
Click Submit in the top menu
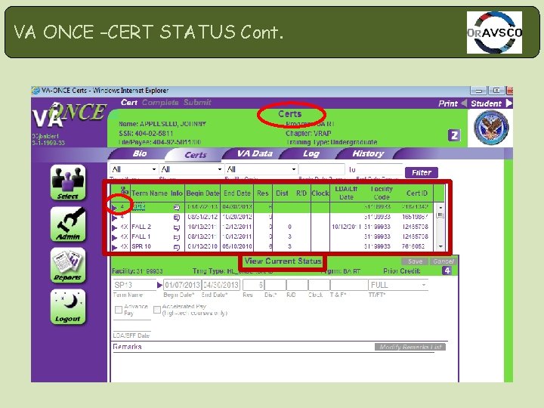click(x=197, y=102)
